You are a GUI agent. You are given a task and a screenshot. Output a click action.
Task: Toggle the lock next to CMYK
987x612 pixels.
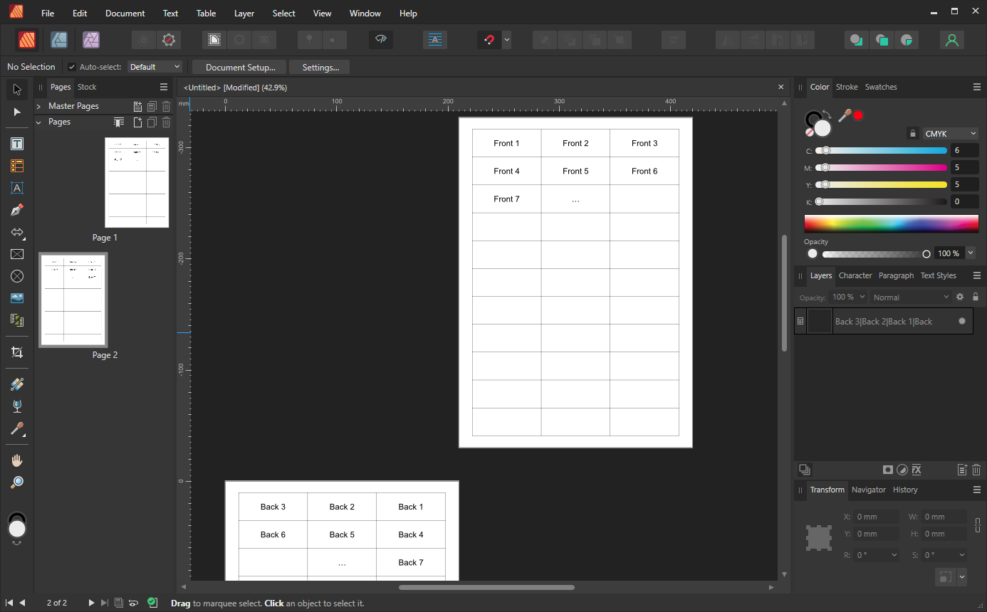[912, 134]
